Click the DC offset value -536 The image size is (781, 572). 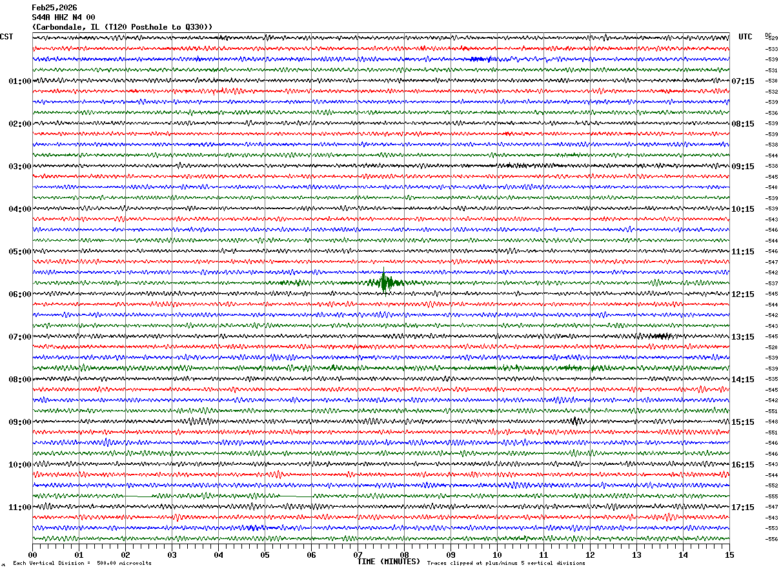pos(771,113)
